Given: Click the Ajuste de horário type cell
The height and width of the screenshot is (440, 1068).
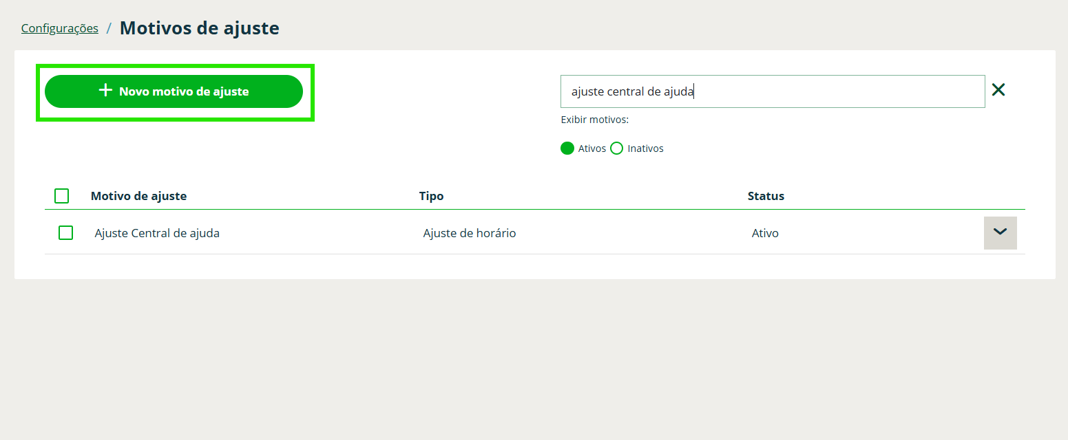Looking at the screenshot, I should pos(469,233).
